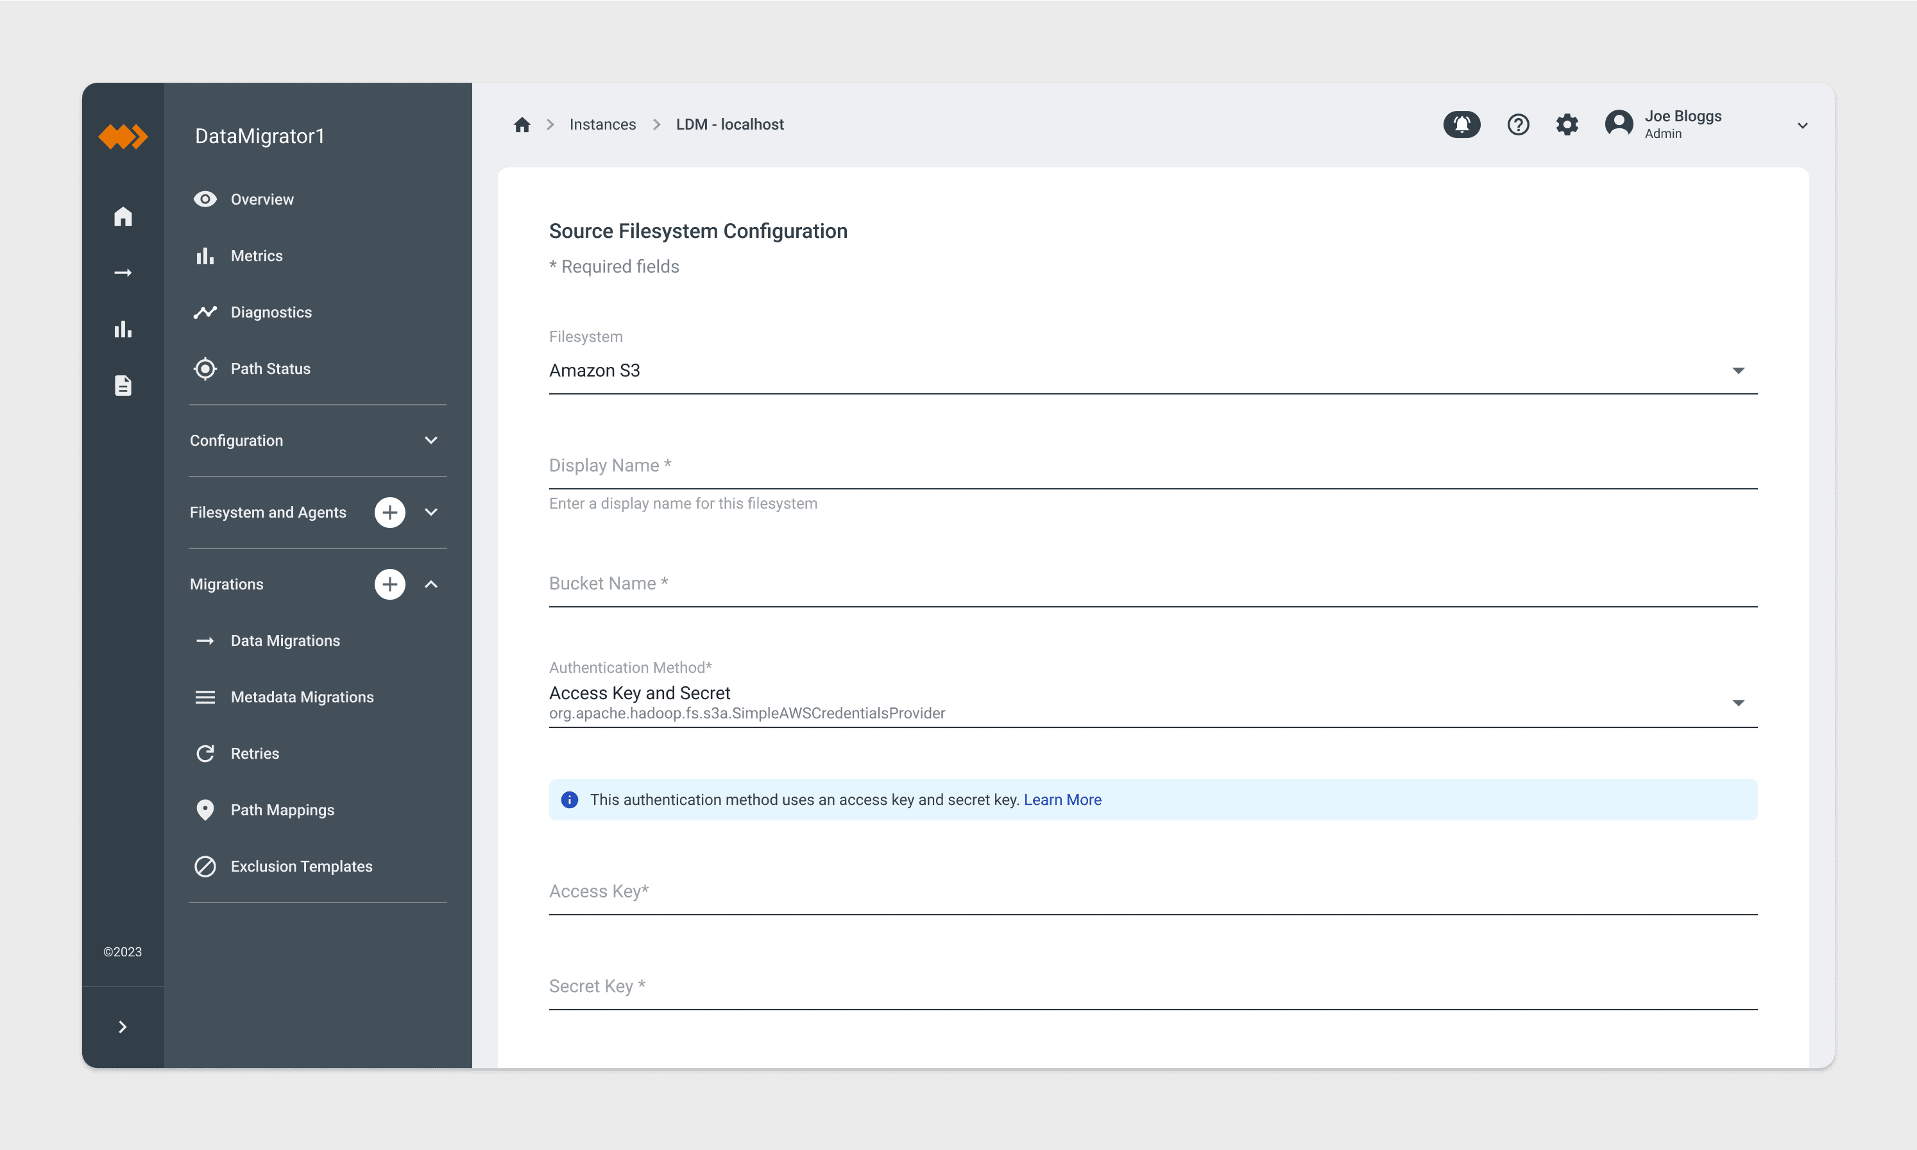
Task: Add a new migration with plus icon
Action: (389, 584)
